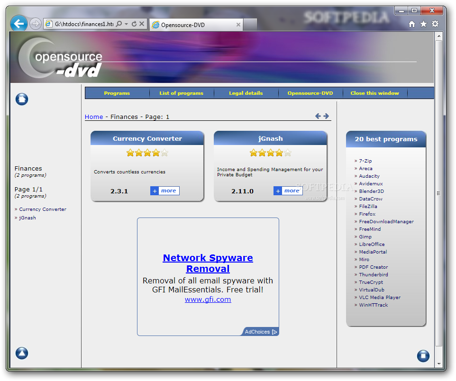Open the Opensource-DVD menu item
The width and height of the screenshot is (456, 381).
(x=310, y=93)
